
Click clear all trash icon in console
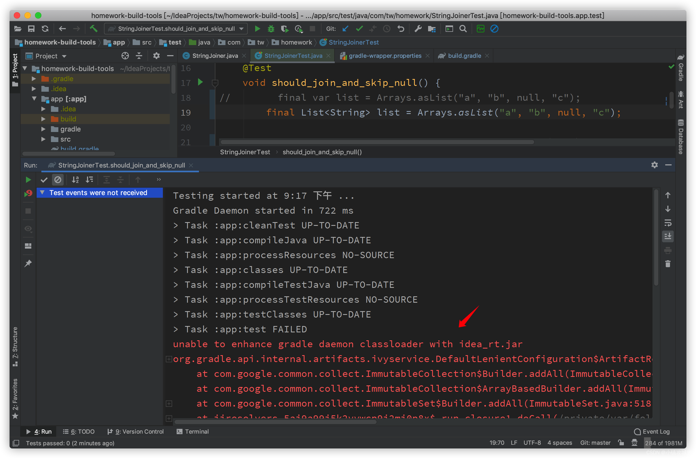point(668,264)
